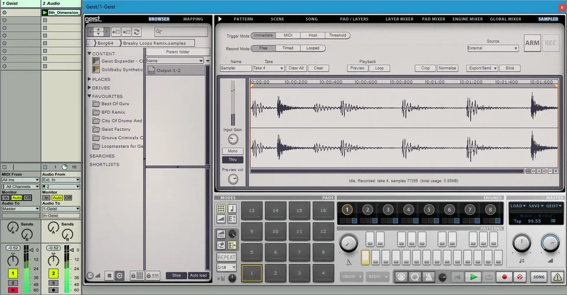Toggle the Mono input button
Image resolution: width=567 pixels, height=295 pixels.
(x=233, y=151)
